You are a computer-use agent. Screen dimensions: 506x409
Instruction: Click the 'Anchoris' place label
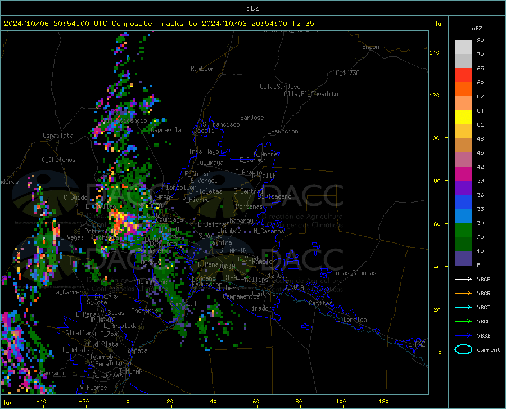(144, 311)
